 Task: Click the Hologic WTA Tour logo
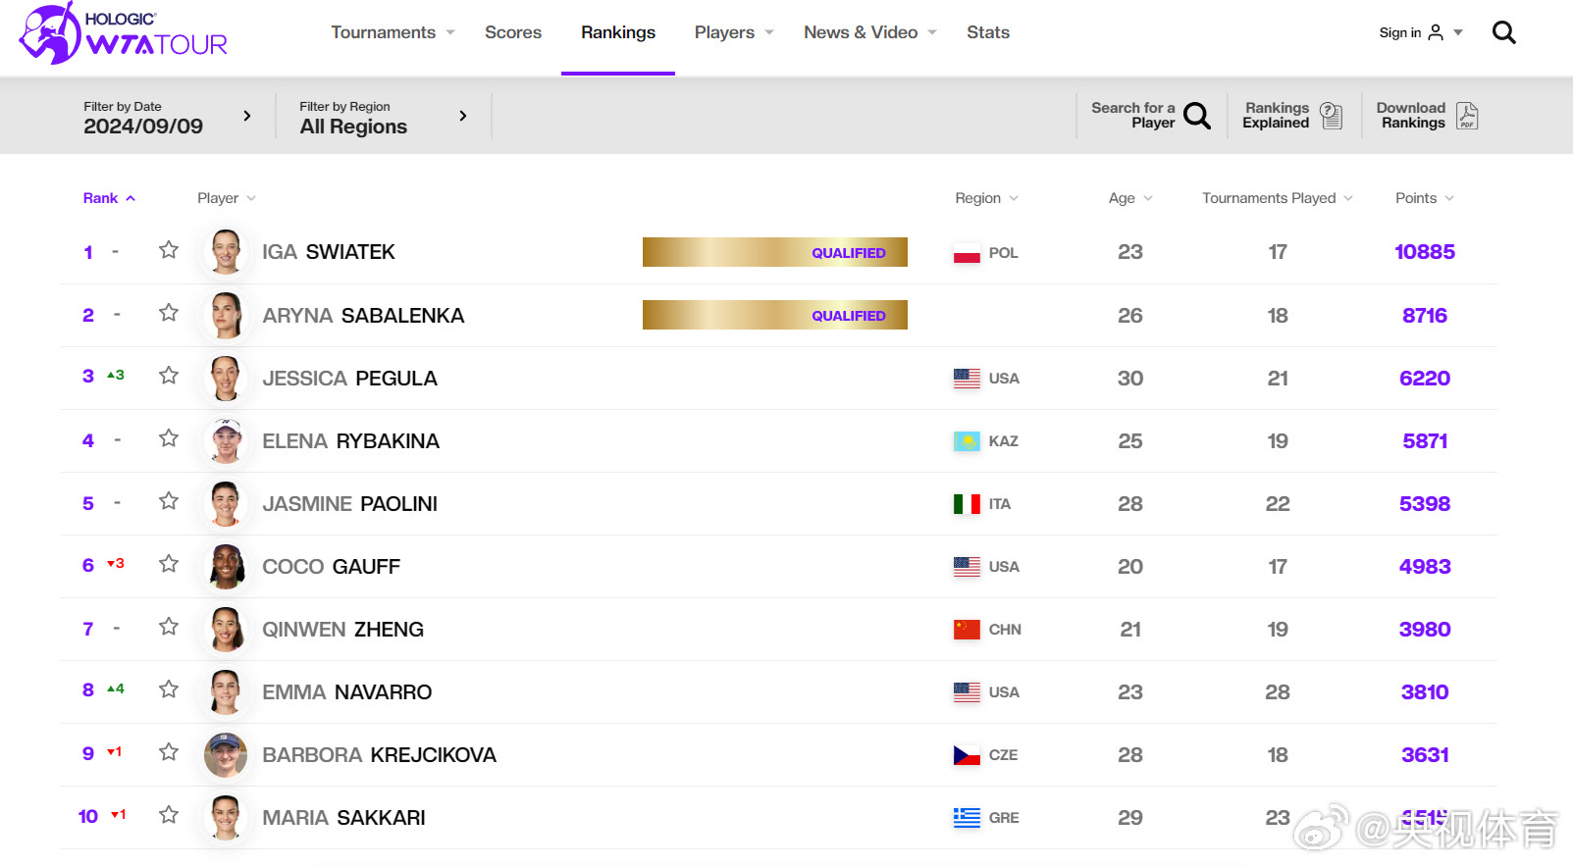tap(123, 33)
